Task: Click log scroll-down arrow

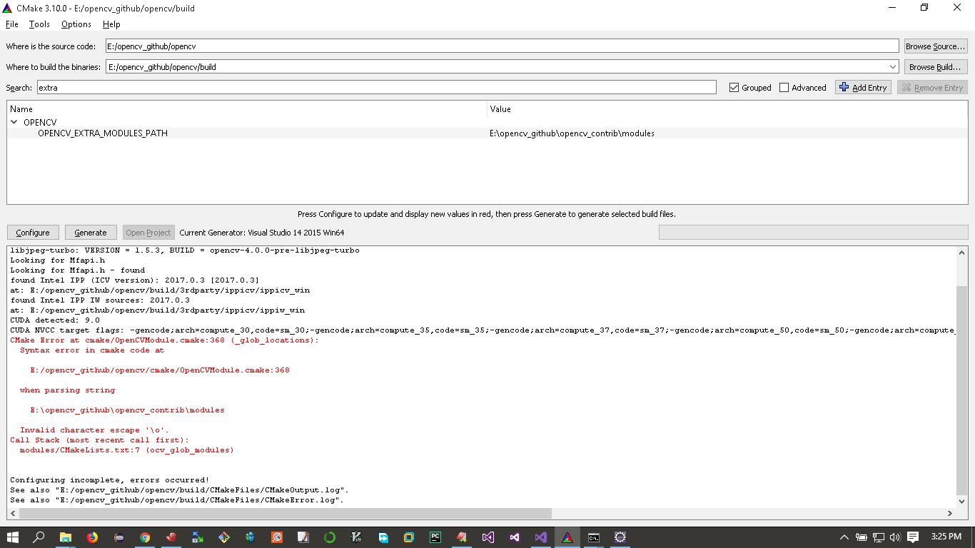Action: (x=961, y=502)
